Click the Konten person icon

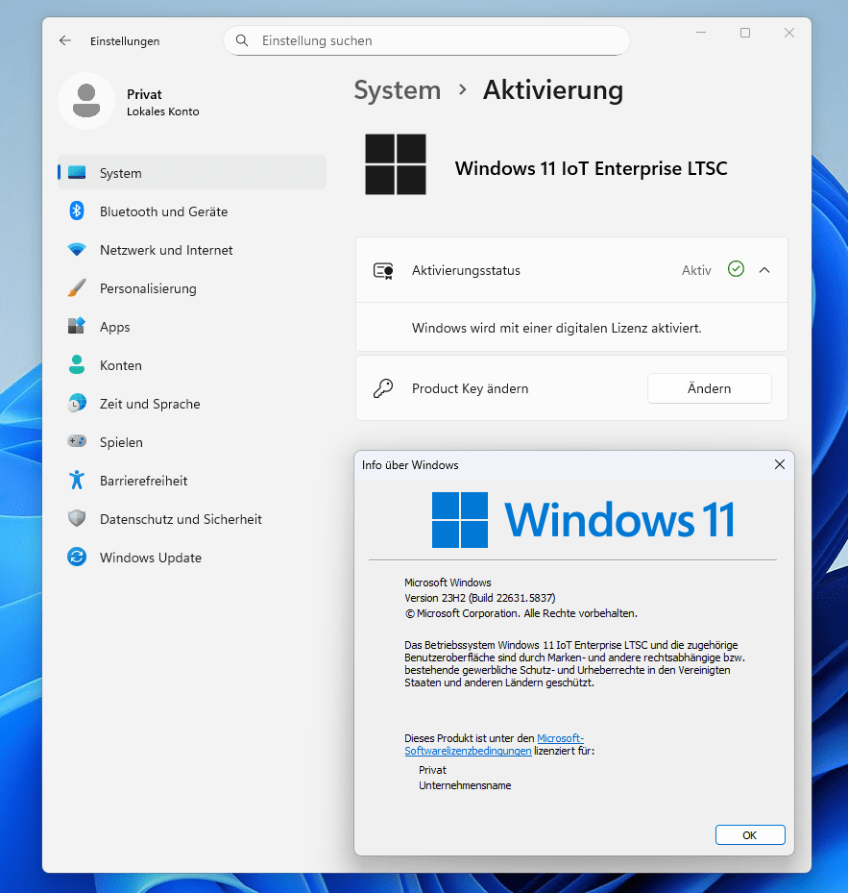[77, 365]
